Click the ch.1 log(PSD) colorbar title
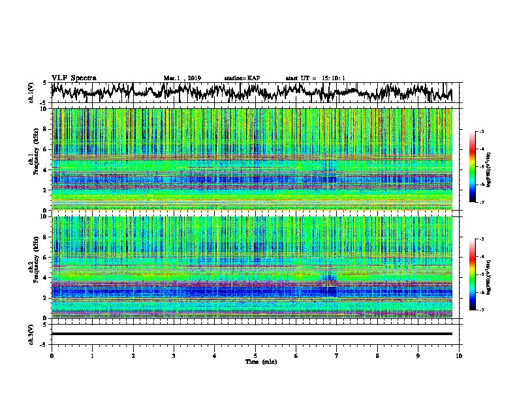Screen dimensions: 517x399 pyautogui.click(x=489, y=170)
